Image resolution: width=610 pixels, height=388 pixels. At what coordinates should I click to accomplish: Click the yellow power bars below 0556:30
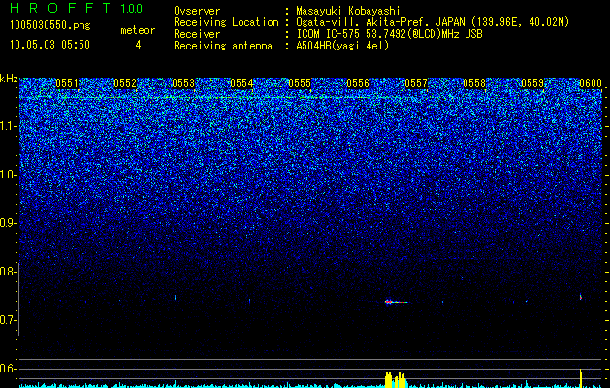point(396,379)
